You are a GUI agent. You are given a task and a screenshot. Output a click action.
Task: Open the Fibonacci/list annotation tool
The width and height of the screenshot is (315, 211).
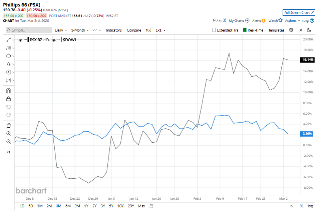tap(9, 48)
